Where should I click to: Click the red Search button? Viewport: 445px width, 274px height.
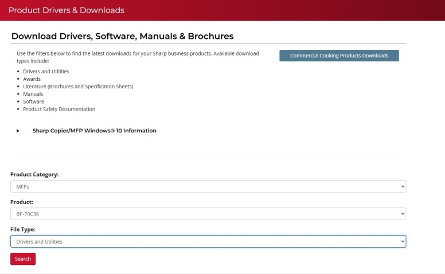click(23, 259)
